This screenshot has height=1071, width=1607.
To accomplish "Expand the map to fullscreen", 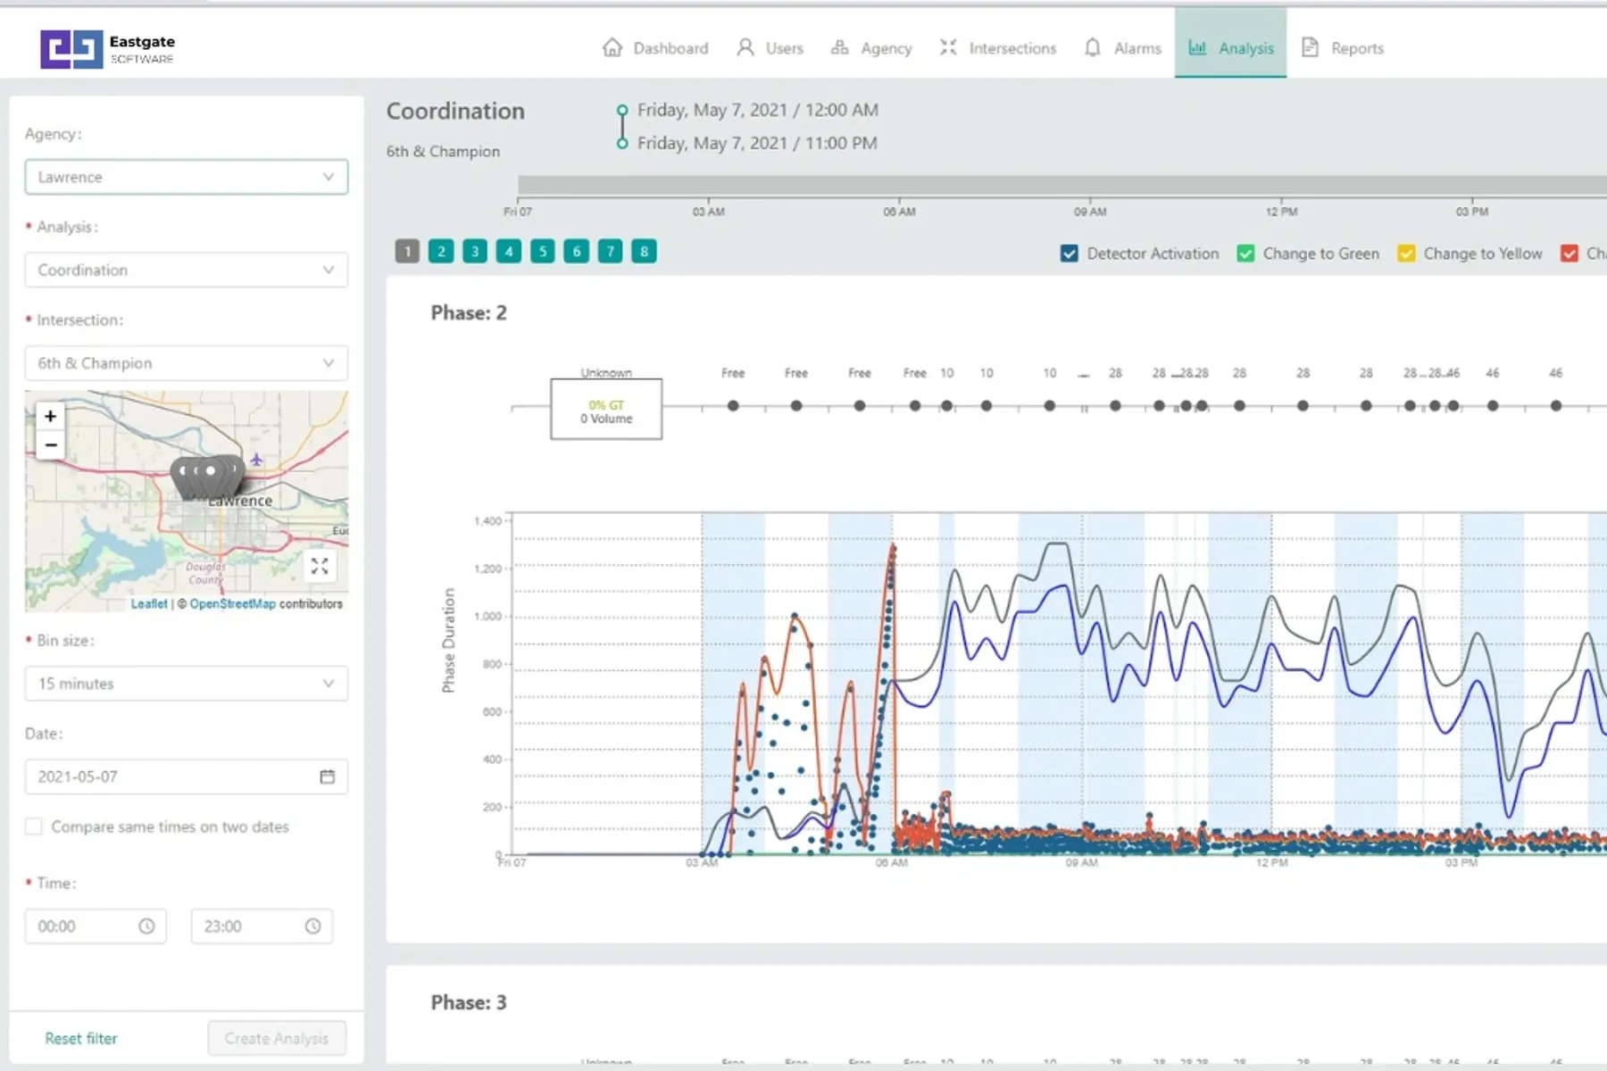I will click(x=320, y=566).
